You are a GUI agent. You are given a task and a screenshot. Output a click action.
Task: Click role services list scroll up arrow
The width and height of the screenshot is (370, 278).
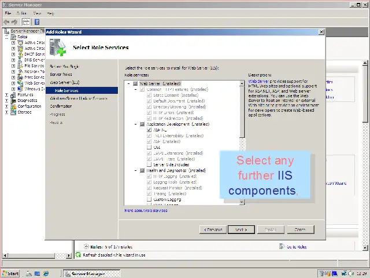(242, 83)
